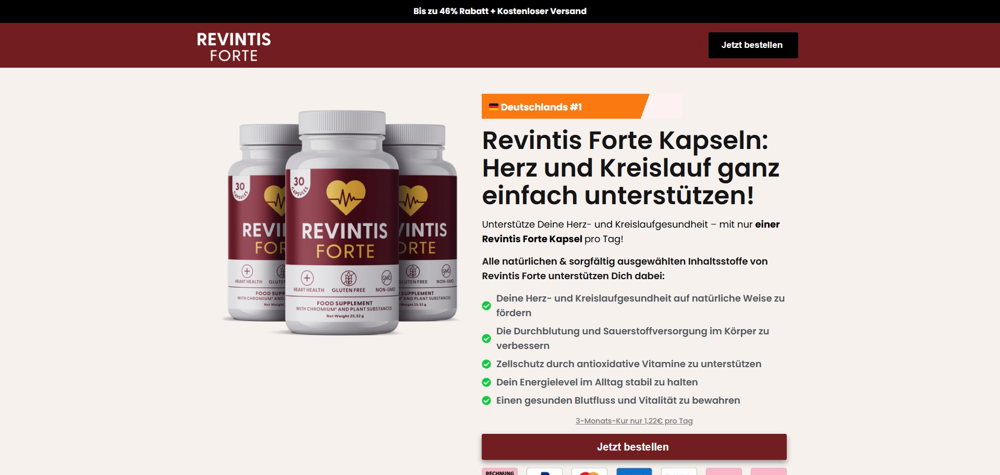Open the 3-Monats-Kur nur 1,22€ pro Tag link
This screenshot has width=1000, height=475.
[x=634, y=421]
